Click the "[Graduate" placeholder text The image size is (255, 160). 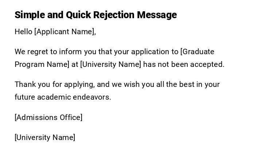click(197, 52)
